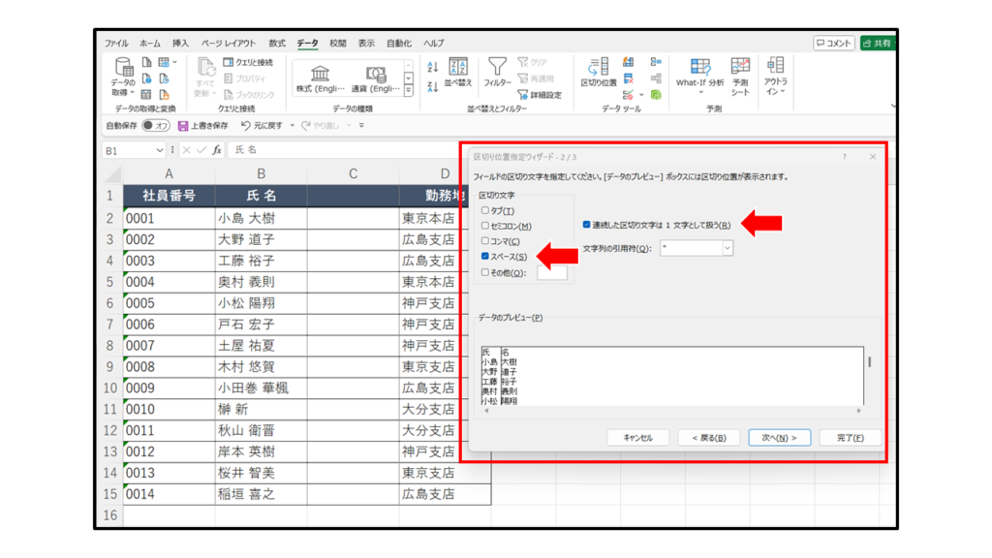Click the 共有 share button

(x=878, y=43)
